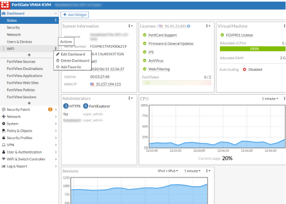The height and width of the screenshot is (204, 286).
Task: Add a FortiView monitor plus icon below Sessions
Action: (x=29, y=103)
